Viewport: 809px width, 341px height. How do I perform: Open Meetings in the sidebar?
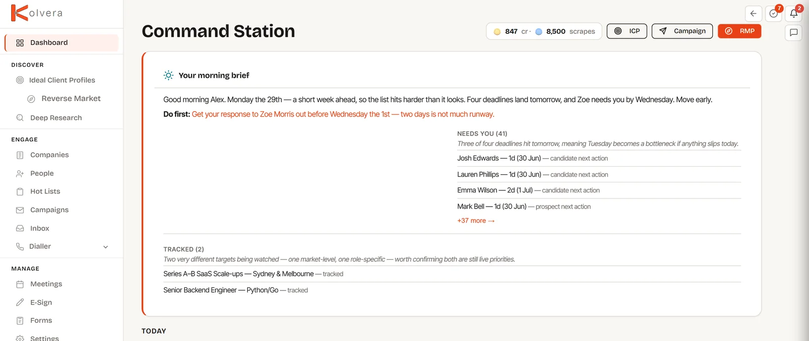coord(46,284)
